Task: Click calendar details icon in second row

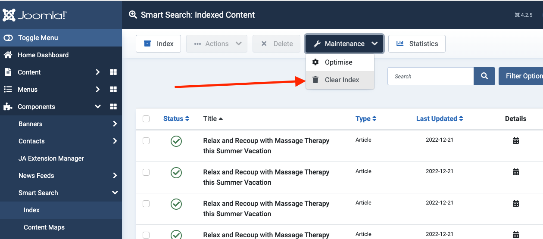Action: tap(515, 172)
